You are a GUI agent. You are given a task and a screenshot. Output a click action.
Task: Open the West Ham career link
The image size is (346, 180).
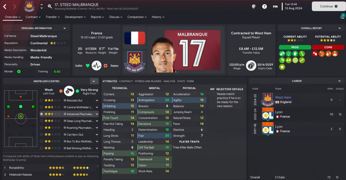click(x=283, y=97)
